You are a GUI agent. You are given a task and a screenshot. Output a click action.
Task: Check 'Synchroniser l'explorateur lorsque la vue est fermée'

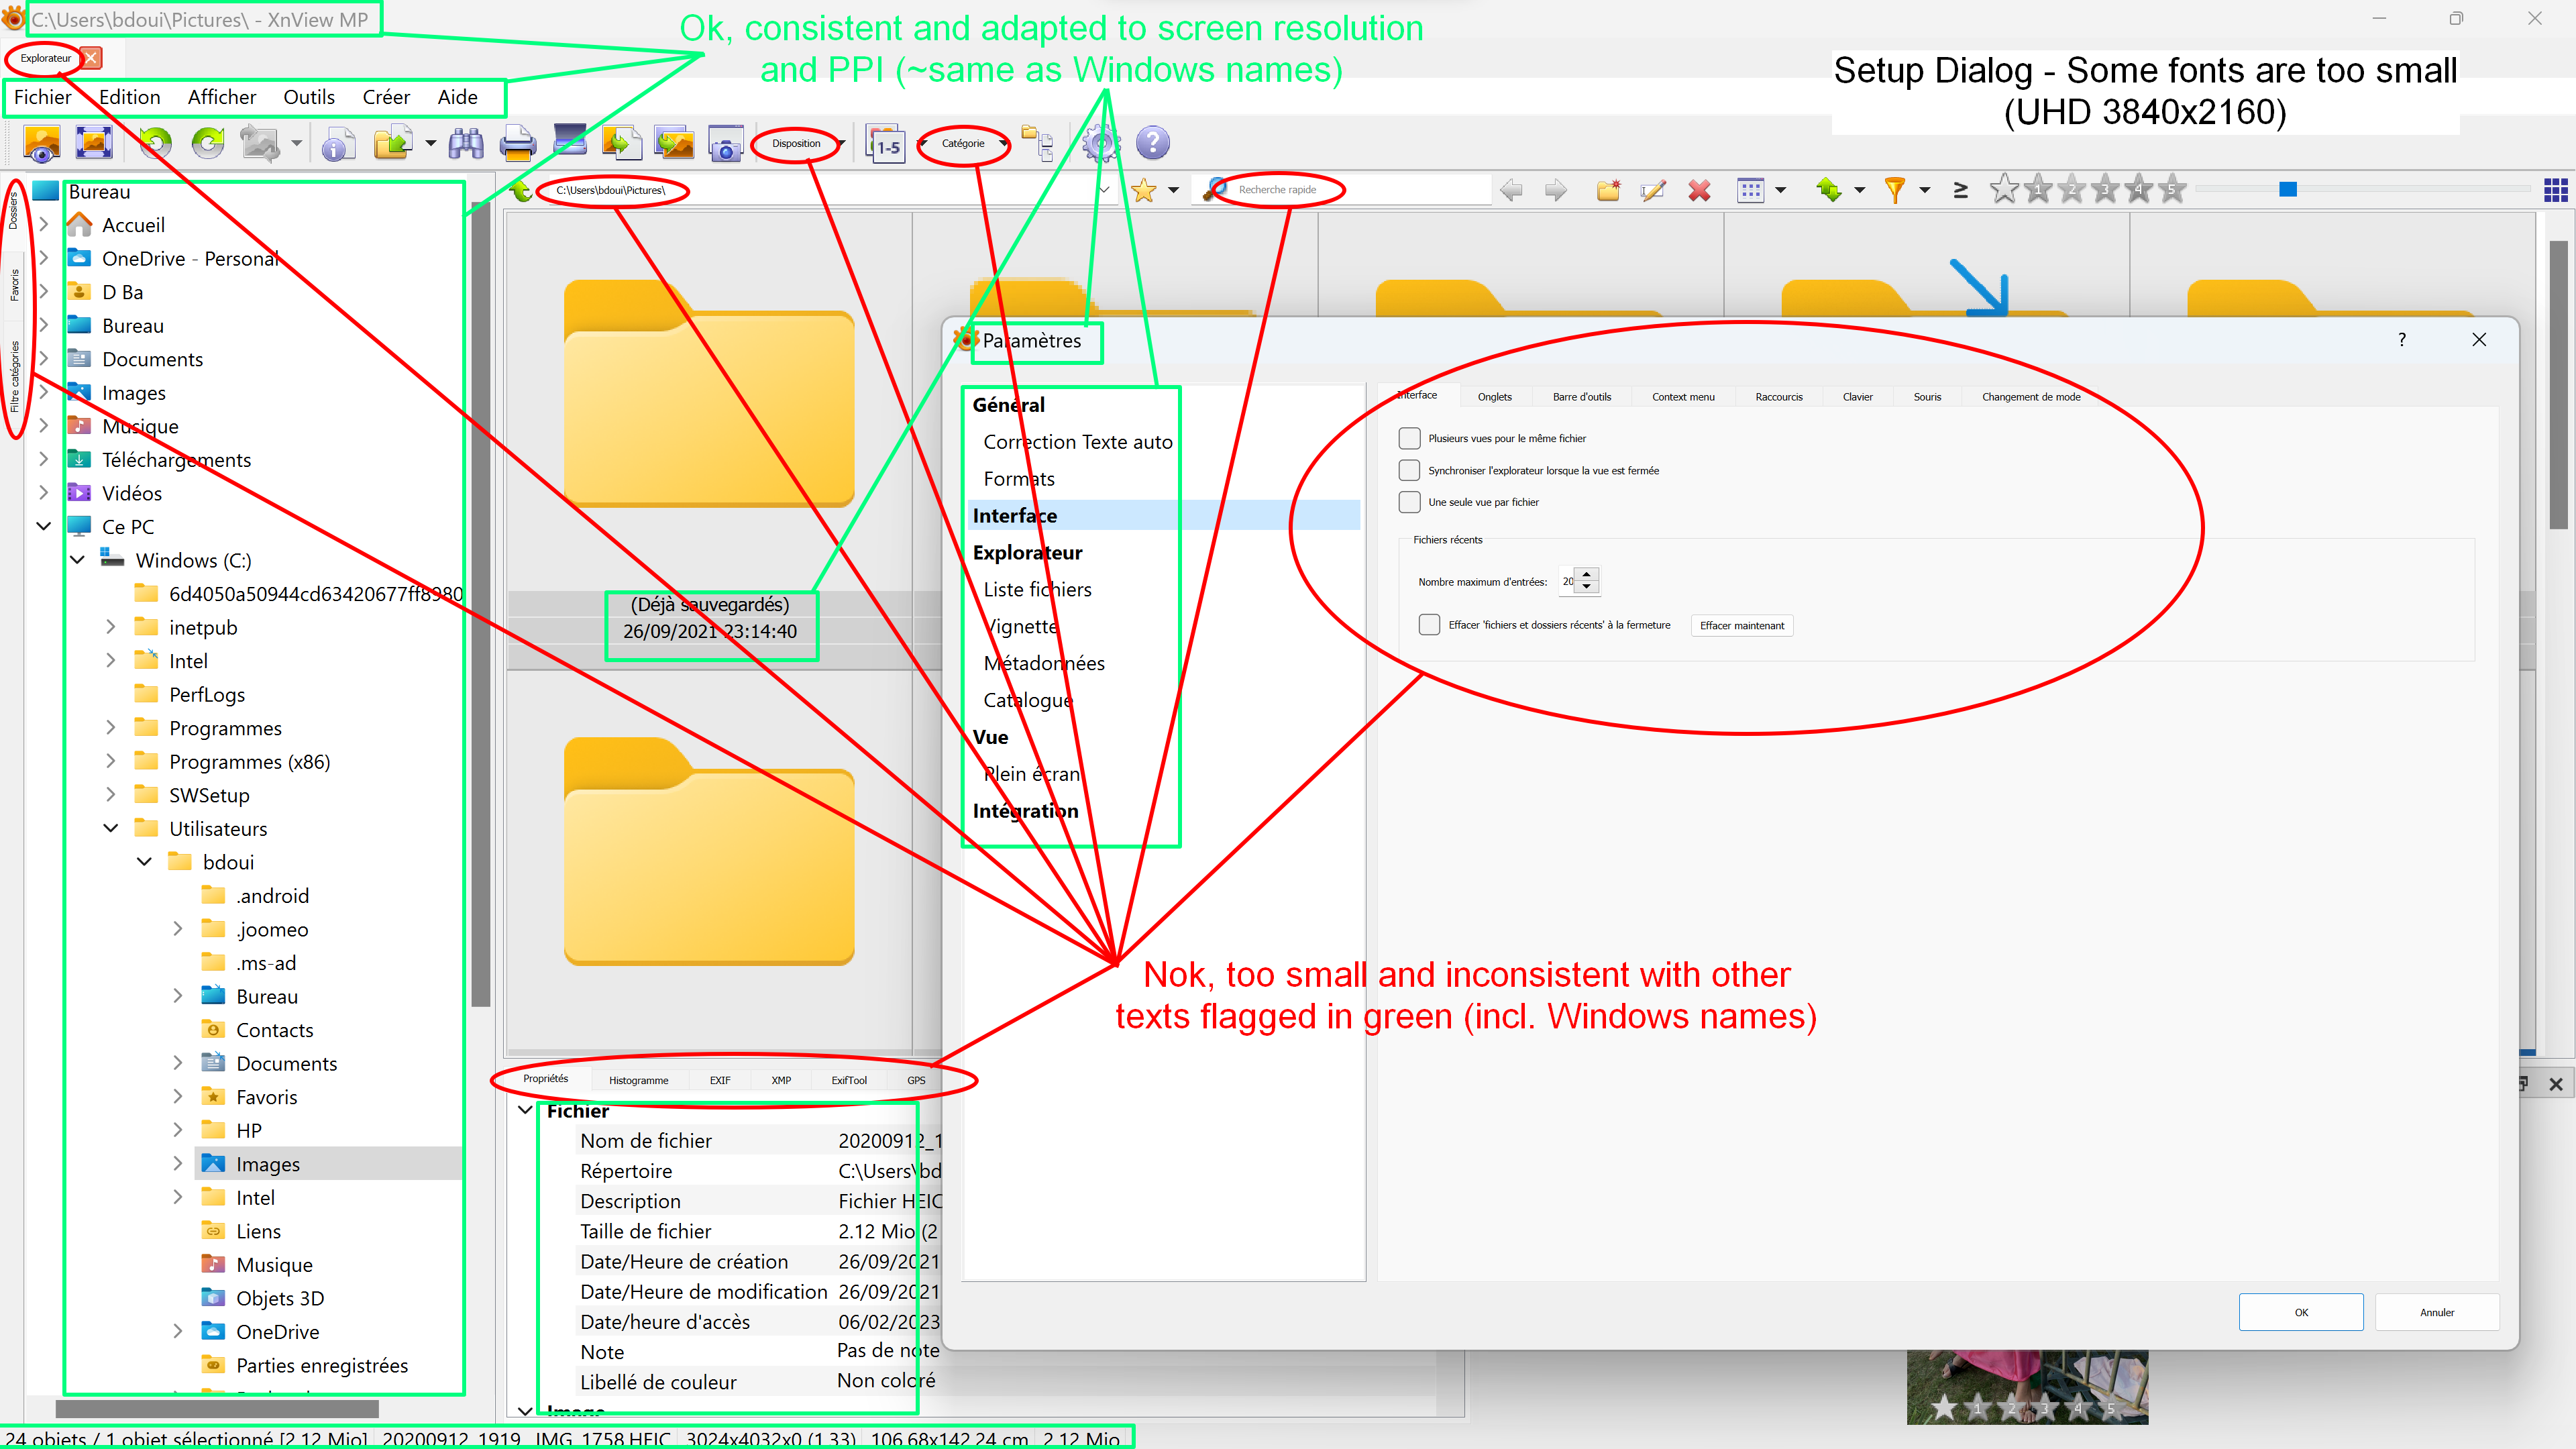click(x=1409, y=470)
